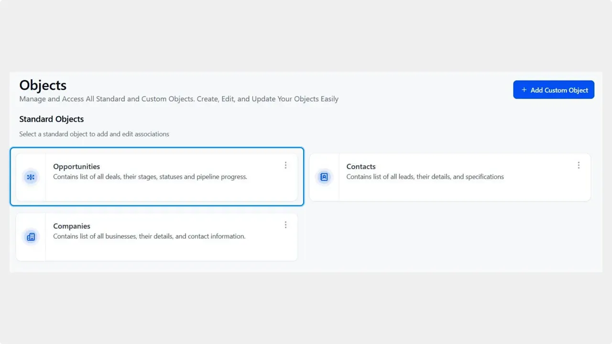Click the Objects page heading

pos(43,85)
